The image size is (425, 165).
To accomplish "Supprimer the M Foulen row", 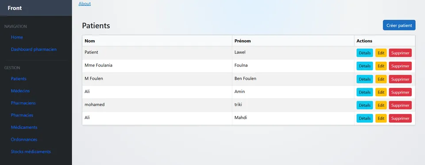I will (400, 79).
